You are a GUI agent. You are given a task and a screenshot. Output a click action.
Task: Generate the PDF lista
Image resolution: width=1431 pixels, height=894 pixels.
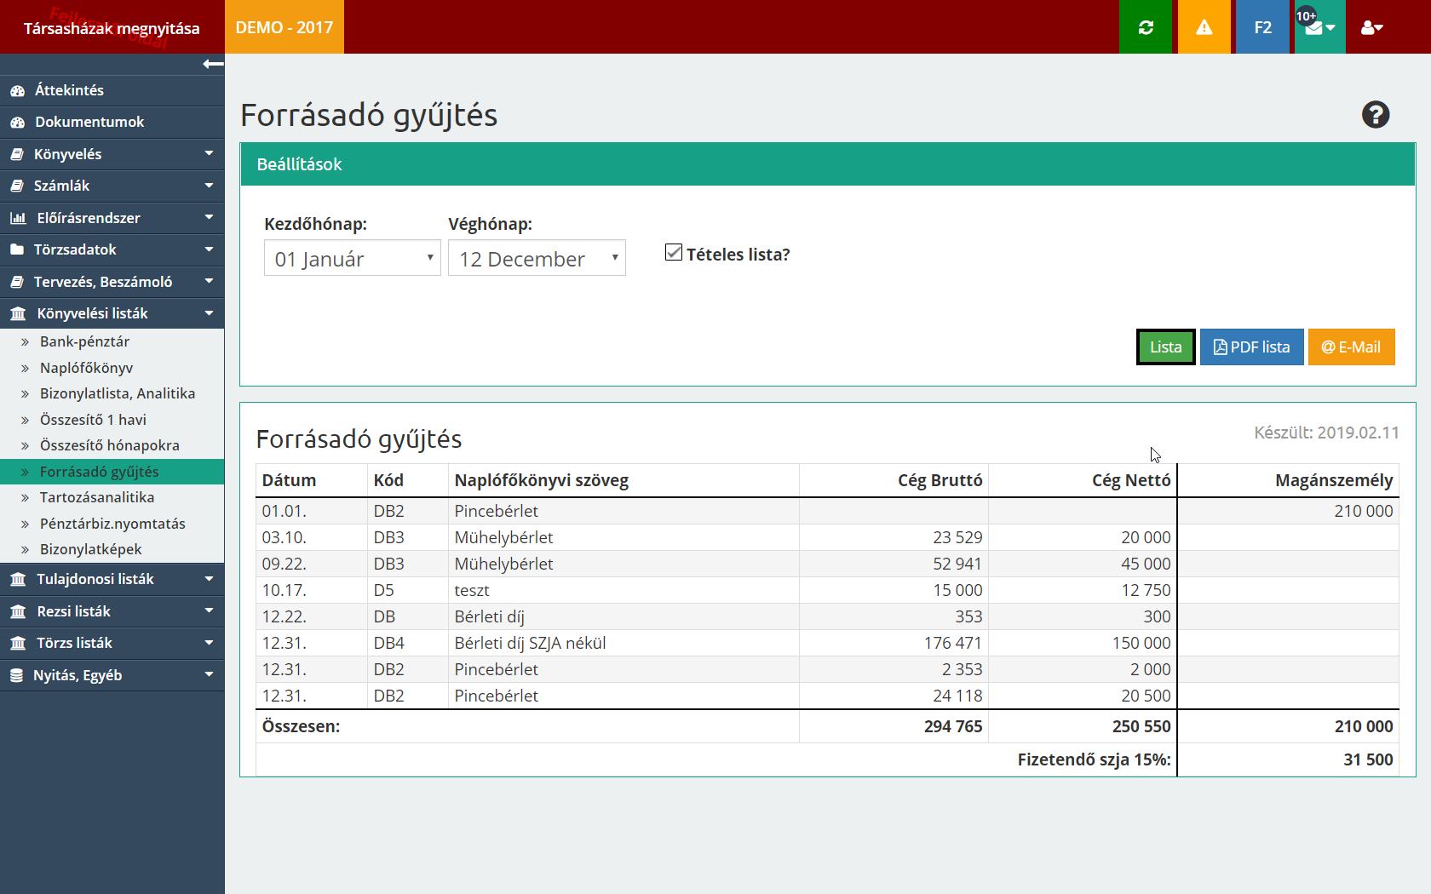coord(1251,347)
